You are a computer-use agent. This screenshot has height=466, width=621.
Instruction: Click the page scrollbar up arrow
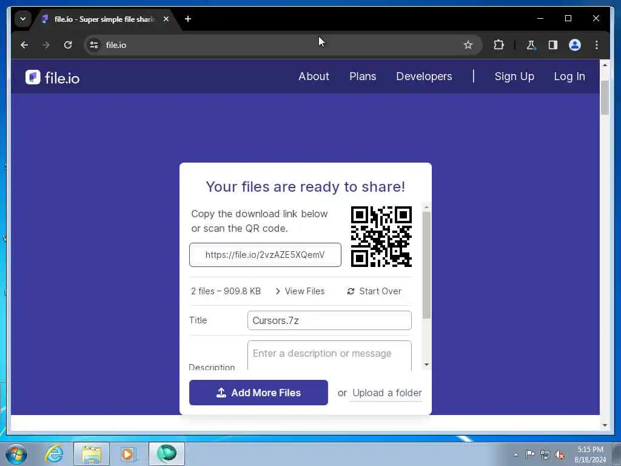click(x=605, y=64)
